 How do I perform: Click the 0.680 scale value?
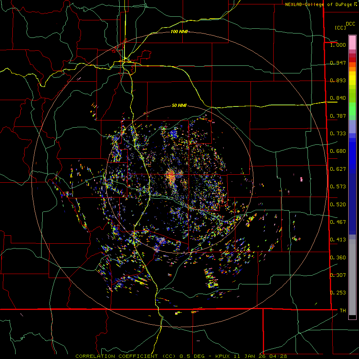click(x=338, y=151)
